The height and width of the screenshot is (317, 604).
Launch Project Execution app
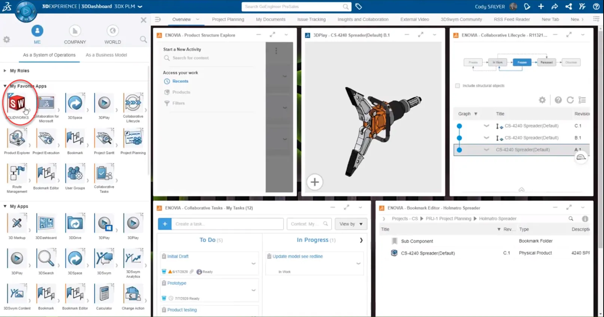(46, 138)
